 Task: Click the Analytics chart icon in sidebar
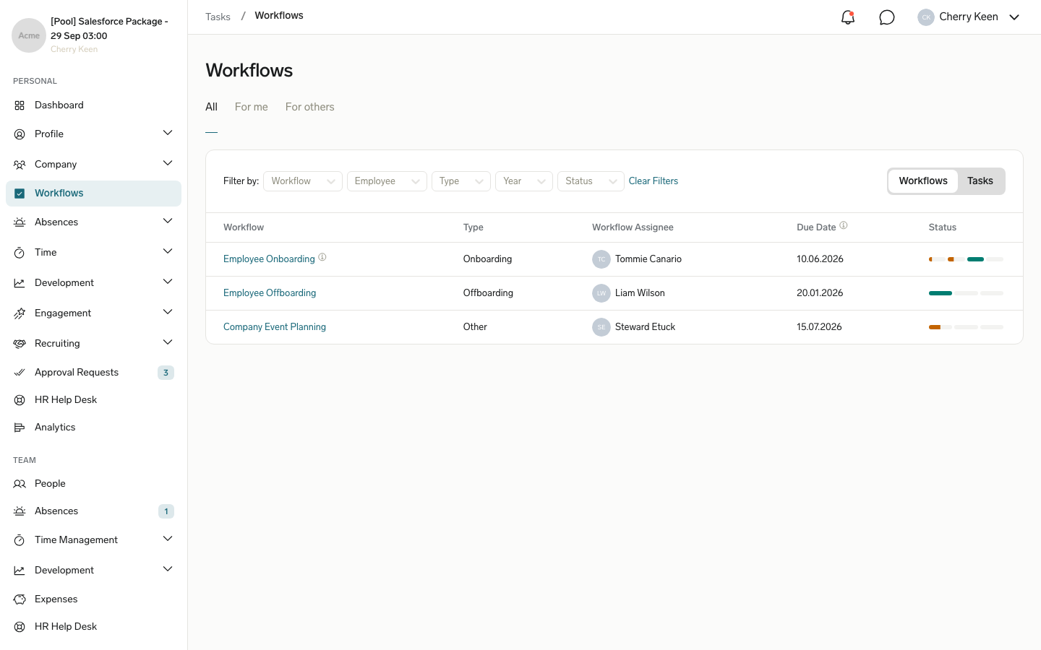[20, 428]
